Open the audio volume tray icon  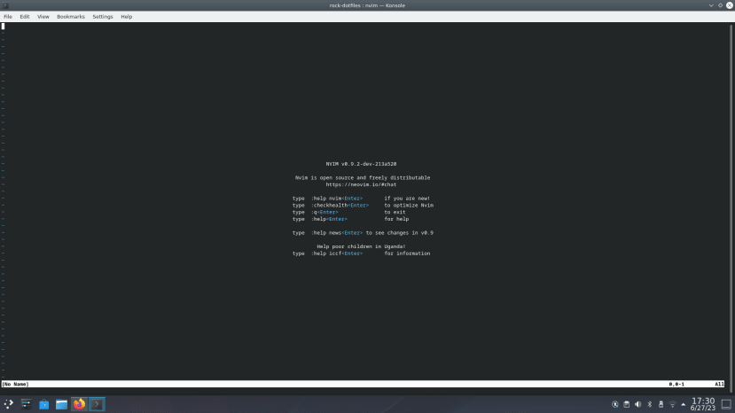(638, 404)
